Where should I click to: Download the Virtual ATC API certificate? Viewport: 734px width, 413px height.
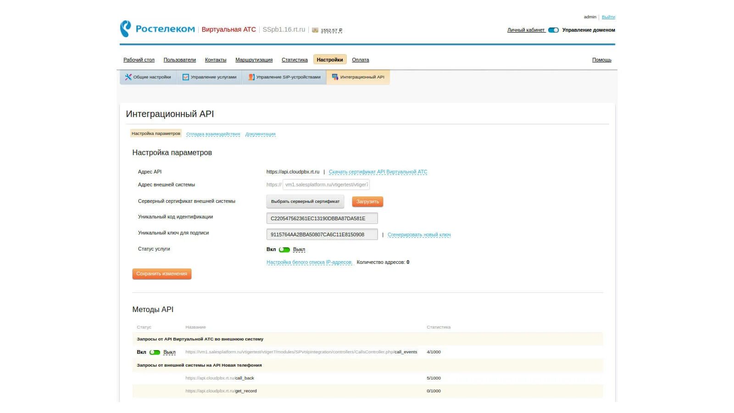pyautogui.click(x=378, y=172)
